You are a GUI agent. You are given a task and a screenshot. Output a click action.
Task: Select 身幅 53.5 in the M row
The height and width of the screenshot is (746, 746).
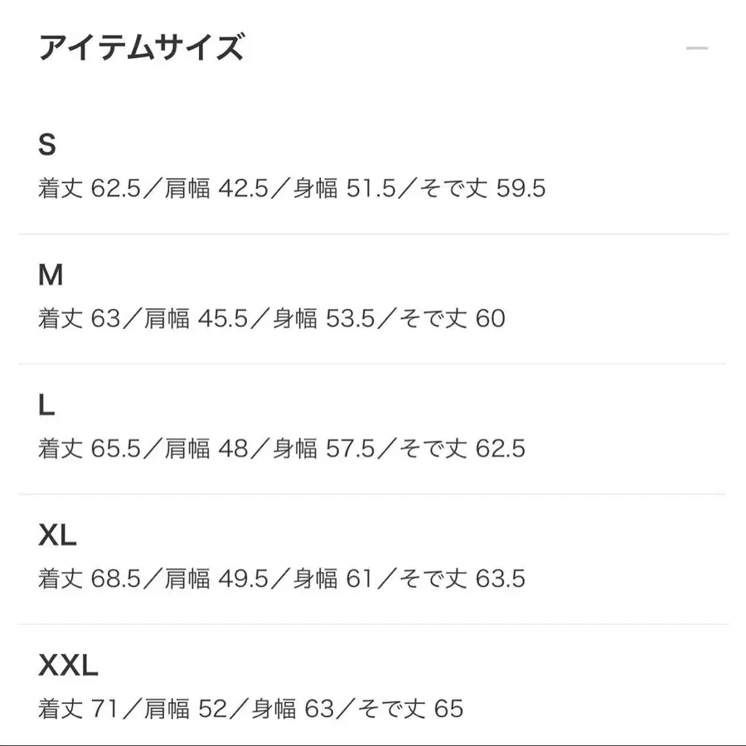[x=327, y=318]
